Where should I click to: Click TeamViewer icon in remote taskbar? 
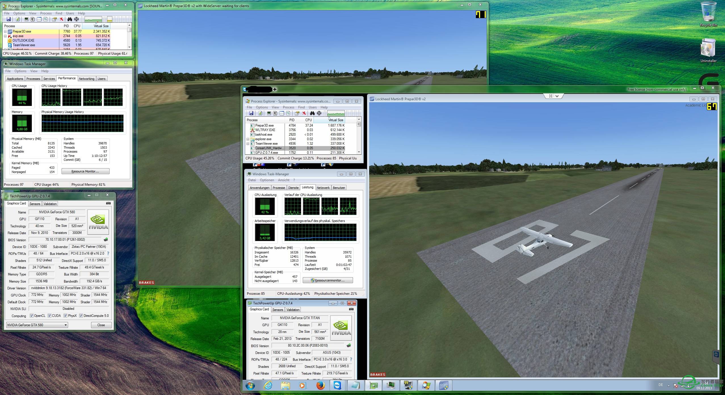tap(337, 386)
